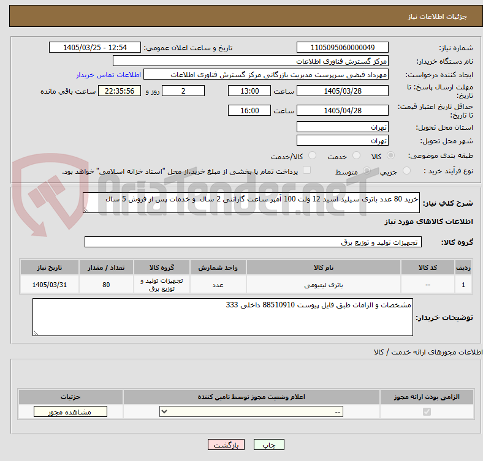Click the نام دستگاه خریدار field
Viewport: 483px width, 461px height.
(251, 61)
